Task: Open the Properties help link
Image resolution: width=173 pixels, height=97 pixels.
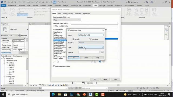Action: 6,53
